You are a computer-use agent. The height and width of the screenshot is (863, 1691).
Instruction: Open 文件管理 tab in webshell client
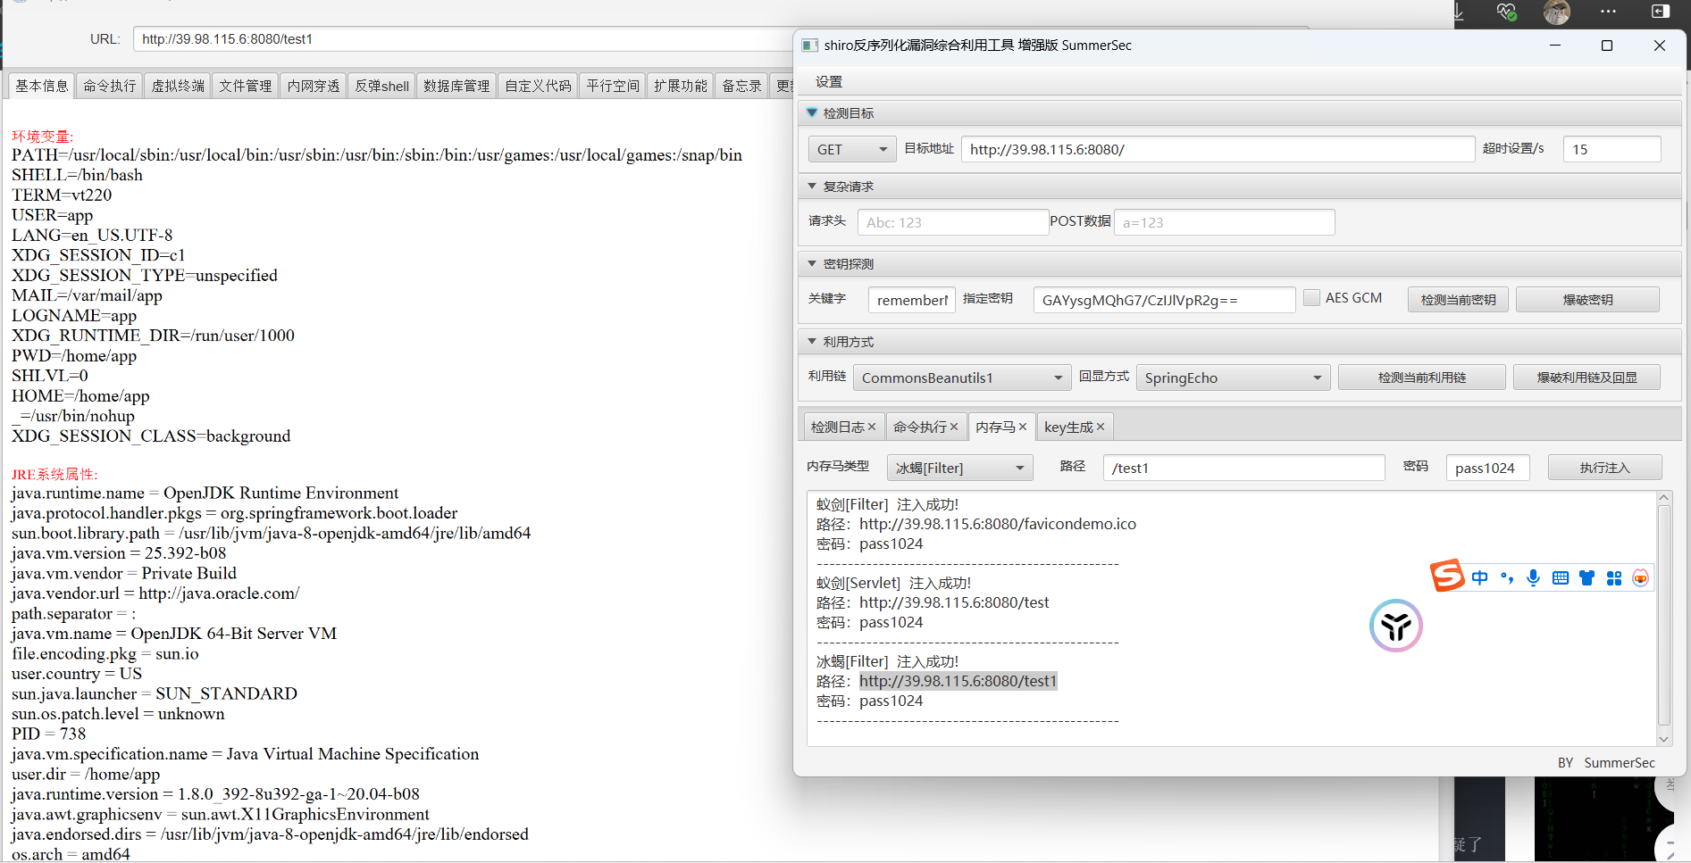[246, 86]
